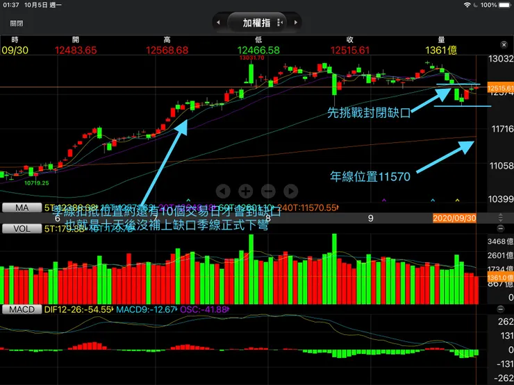514x385 pixels.
Task: Tap the MACD9:-12.67 value label
Action: pos(146,309)
